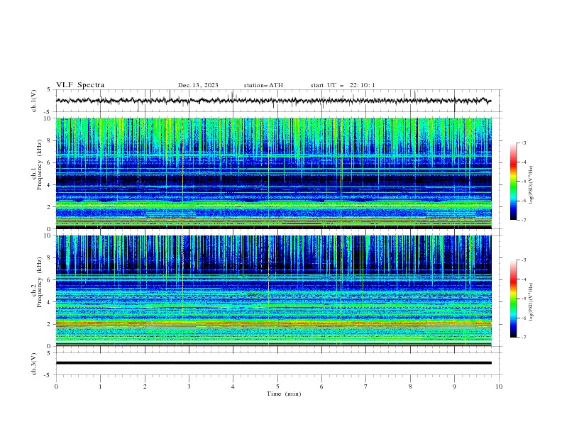Click the ch.3 flat voltage trace
562x434 pixels.
pyautogui.click(x=274, y=363)
